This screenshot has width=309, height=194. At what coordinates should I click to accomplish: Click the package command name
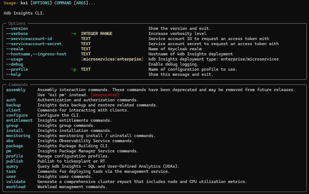click(x=14, y=146)
